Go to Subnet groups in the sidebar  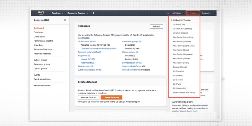pos(40,60)
